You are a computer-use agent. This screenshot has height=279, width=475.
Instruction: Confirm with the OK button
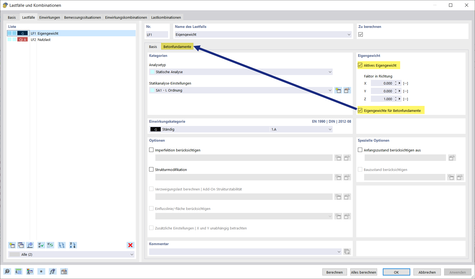396,272
